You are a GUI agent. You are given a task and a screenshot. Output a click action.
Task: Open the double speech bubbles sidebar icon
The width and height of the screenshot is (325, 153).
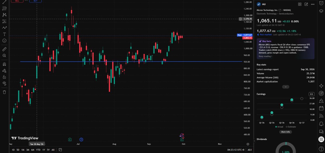pyautogui.click(x=321, y=131)
